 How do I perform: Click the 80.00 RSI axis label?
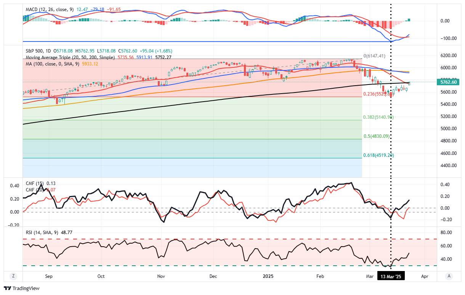point(447,232)
